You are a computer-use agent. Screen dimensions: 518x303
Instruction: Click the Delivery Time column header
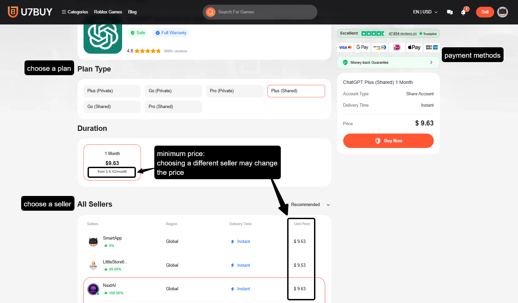point(240,224)
